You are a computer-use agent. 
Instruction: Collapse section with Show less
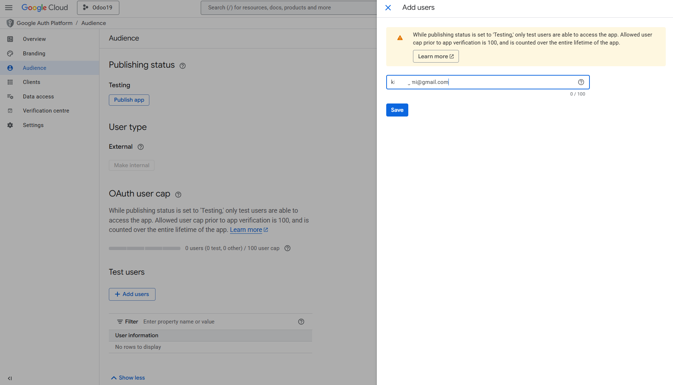[128, 378]
